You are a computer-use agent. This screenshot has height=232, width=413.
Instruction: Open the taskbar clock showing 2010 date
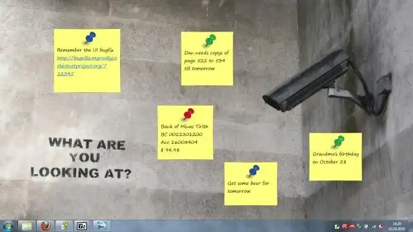(x=396, y=226)
